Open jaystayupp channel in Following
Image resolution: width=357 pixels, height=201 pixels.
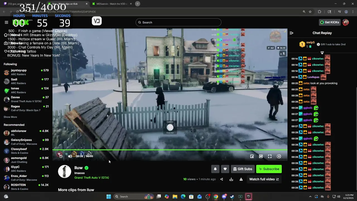pos(26,72)
